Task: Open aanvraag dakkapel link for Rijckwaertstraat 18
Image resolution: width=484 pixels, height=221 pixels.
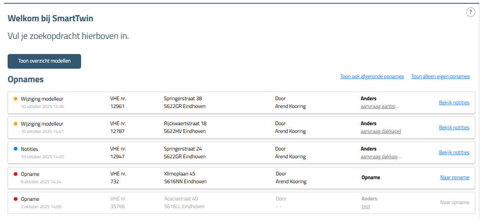Action: pos(381,131)
